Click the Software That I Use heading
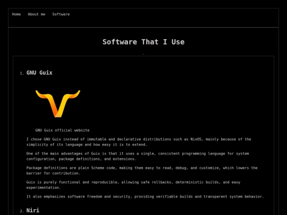 coord(143,42)
